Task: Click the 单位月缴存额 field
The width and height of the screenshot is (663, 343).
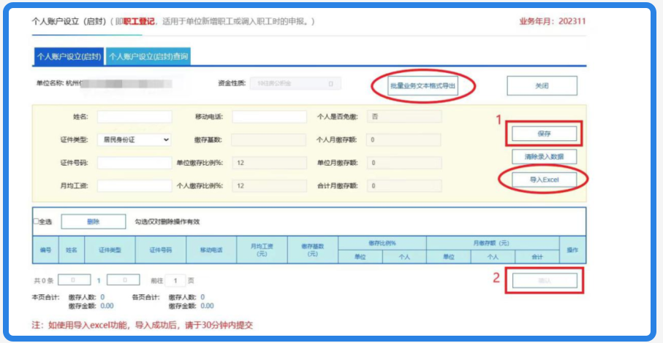Action: point(404,163)
